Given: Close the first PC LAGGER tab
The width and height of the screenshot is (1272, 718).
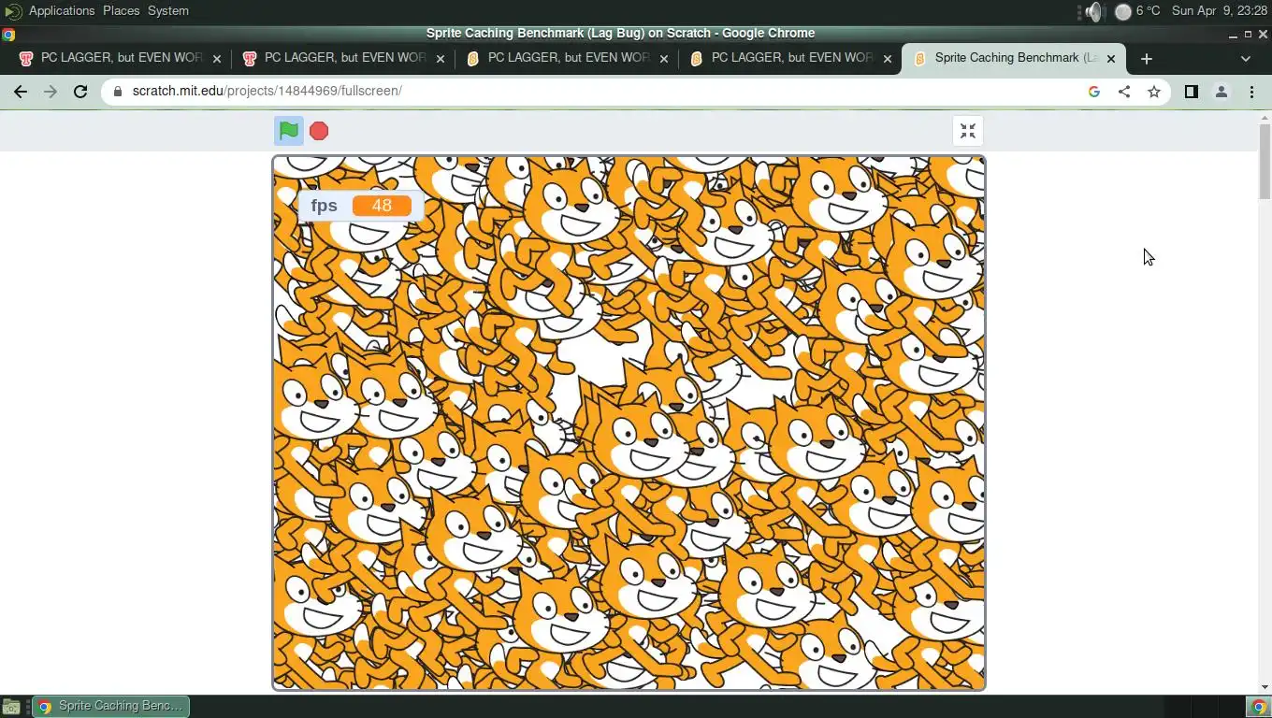Looking at the screenshot, I should [x=217, y=58].
